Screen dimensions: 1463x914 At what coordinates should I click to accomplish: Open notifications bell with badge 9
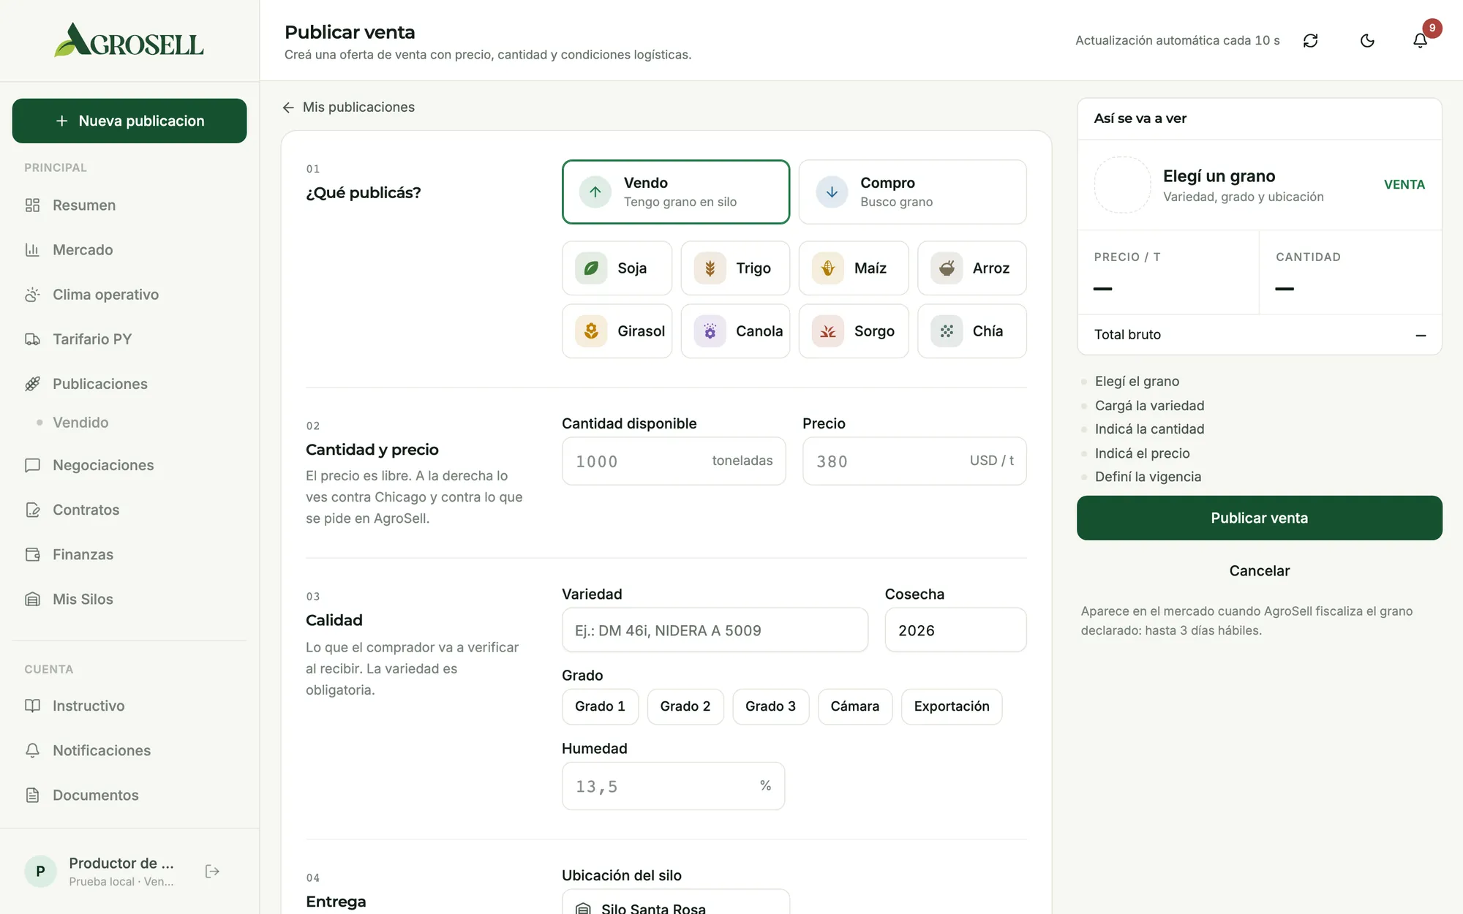(x=1420, y=40)
